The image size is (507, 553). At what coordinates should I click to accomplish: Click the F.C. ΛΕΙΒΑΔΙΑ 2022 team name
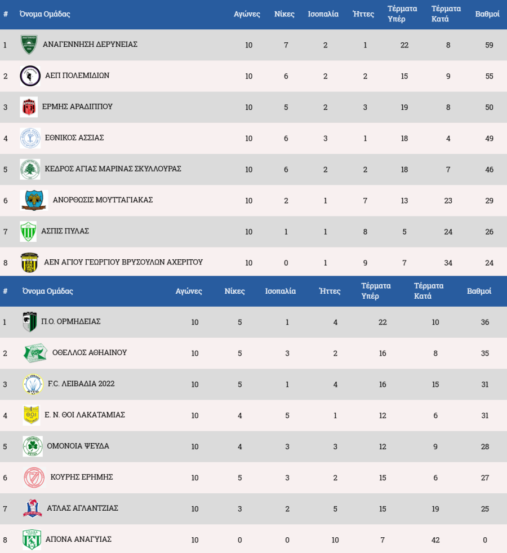81,384
